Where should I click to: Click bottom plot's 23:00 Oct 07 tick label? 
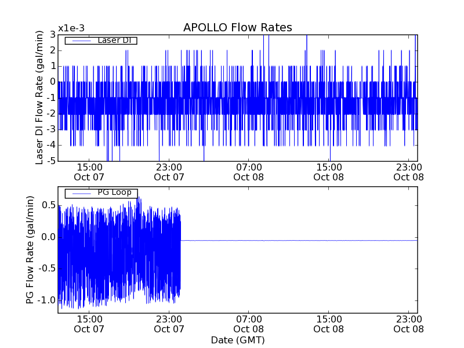(169, 324)
